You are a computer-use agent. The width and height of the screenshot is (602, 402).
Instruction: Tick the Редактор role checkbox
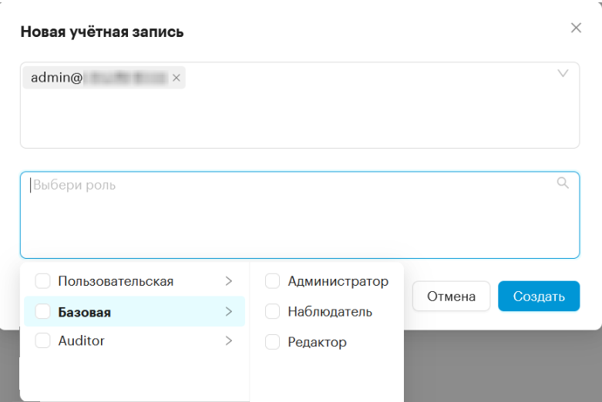click(272, 341)
